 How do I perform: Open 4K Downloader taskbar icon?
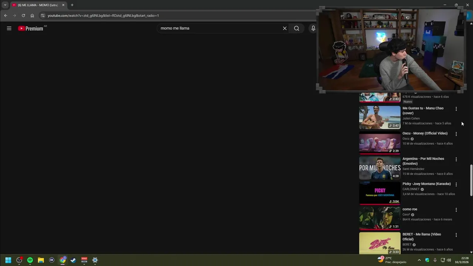[x=52, y=260]
